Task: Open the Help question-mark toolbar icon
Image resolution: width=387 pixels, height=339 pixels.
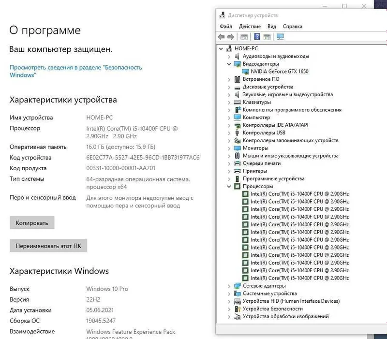Action: [x=257, y=37]
